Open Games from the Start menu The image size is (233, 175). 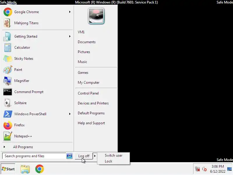(x=83, y=73)
